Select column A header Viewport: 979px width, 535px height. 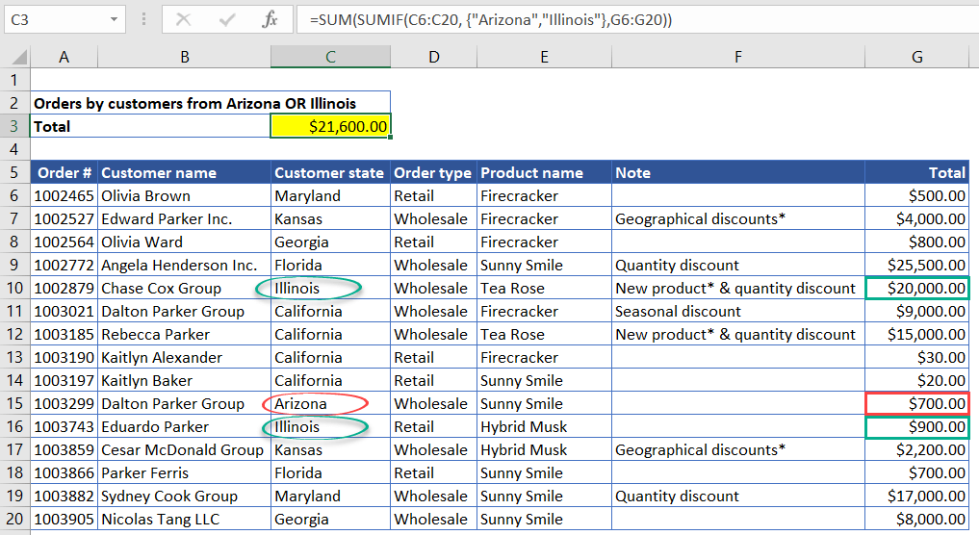tap(64, 58)
